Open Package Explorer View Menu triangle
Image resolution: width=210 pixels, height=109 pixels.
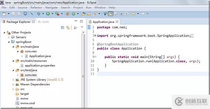click(x=82, y=27)
